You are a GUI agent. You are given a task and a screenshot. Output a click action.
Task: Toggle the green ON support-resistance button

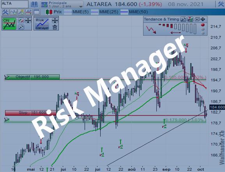pyautogui.click(x=9, y=24)
